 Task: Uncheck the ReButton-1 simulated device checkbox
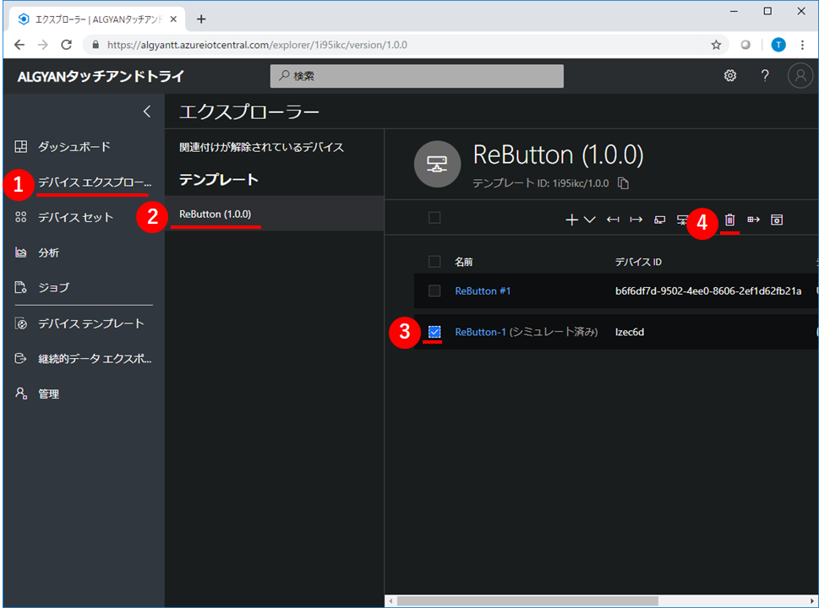click(434, 332)
